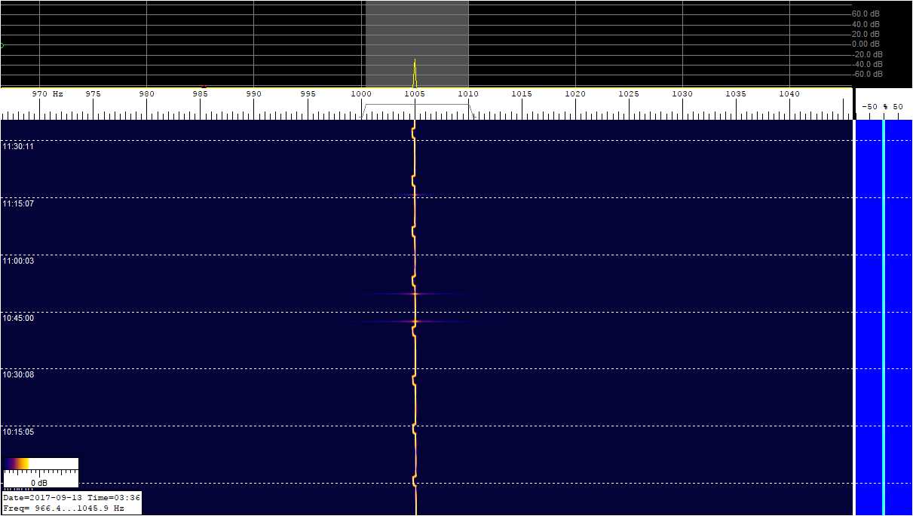Click the cyan vertical line in blue panel

[x=883, y=316]
